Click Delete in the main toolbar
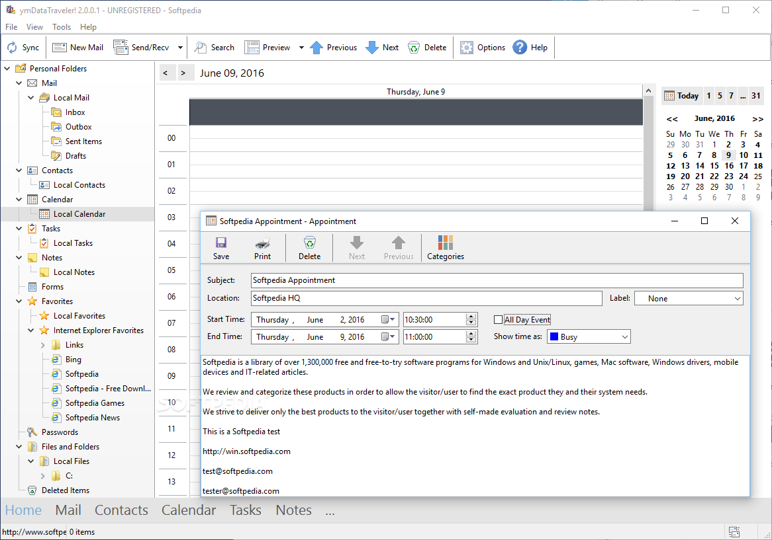The image size is (772, 540). click(x=427, y=48)
